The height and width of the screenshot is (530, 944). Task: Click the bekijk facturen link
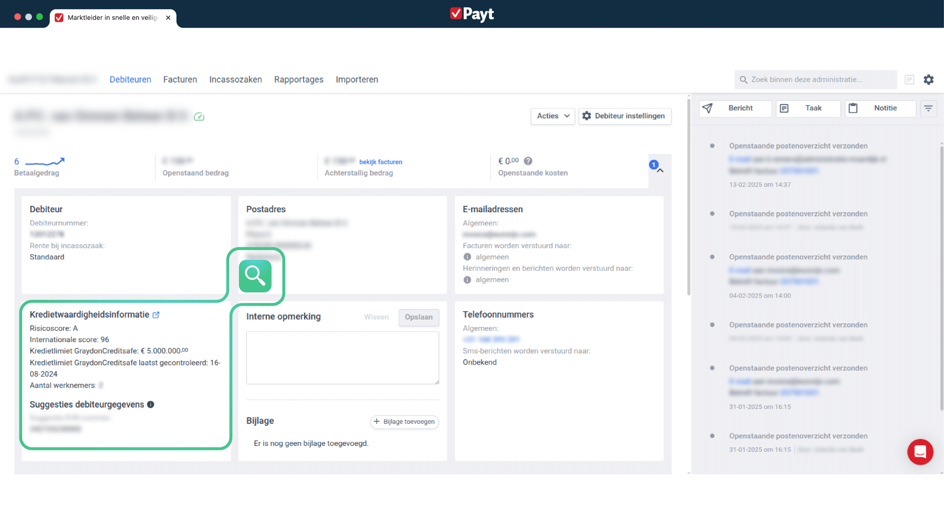pyautogui.click(x=380, y=162)
